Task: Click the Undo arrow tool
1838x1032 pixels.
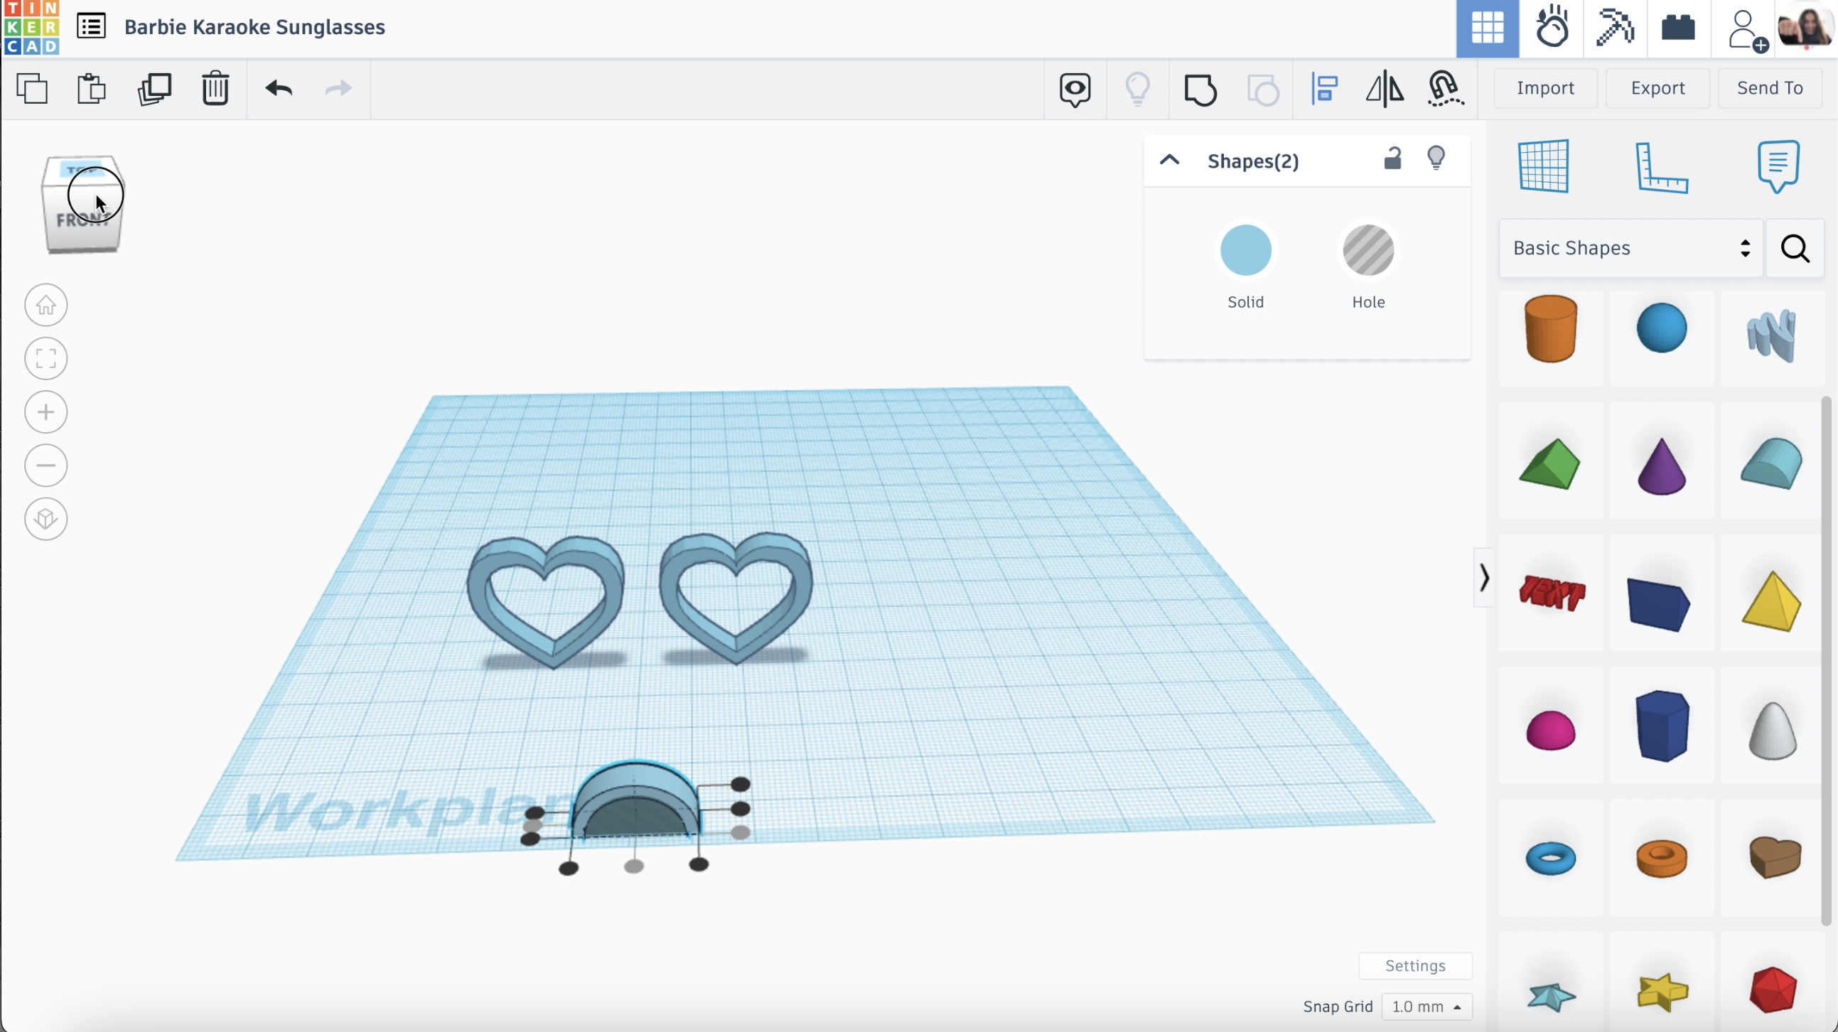Action: tap(279, 87)
